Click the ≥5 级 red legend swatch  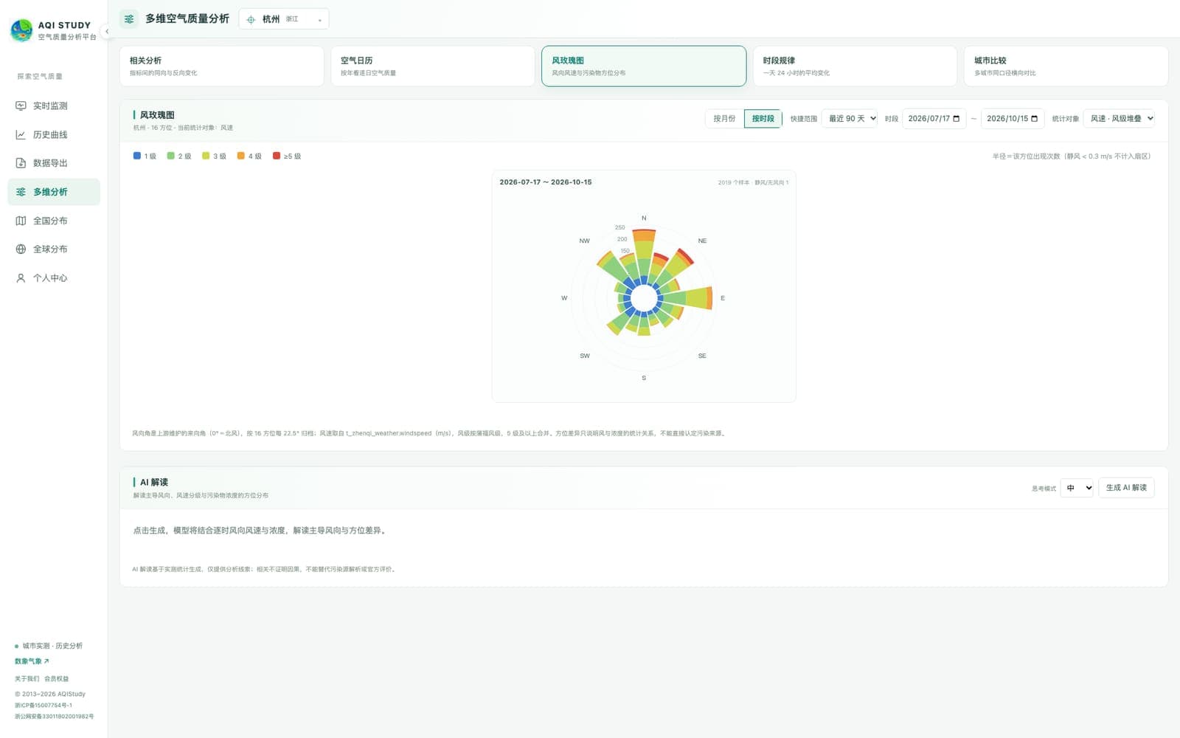pyautogui.click(x=277, y=156)
